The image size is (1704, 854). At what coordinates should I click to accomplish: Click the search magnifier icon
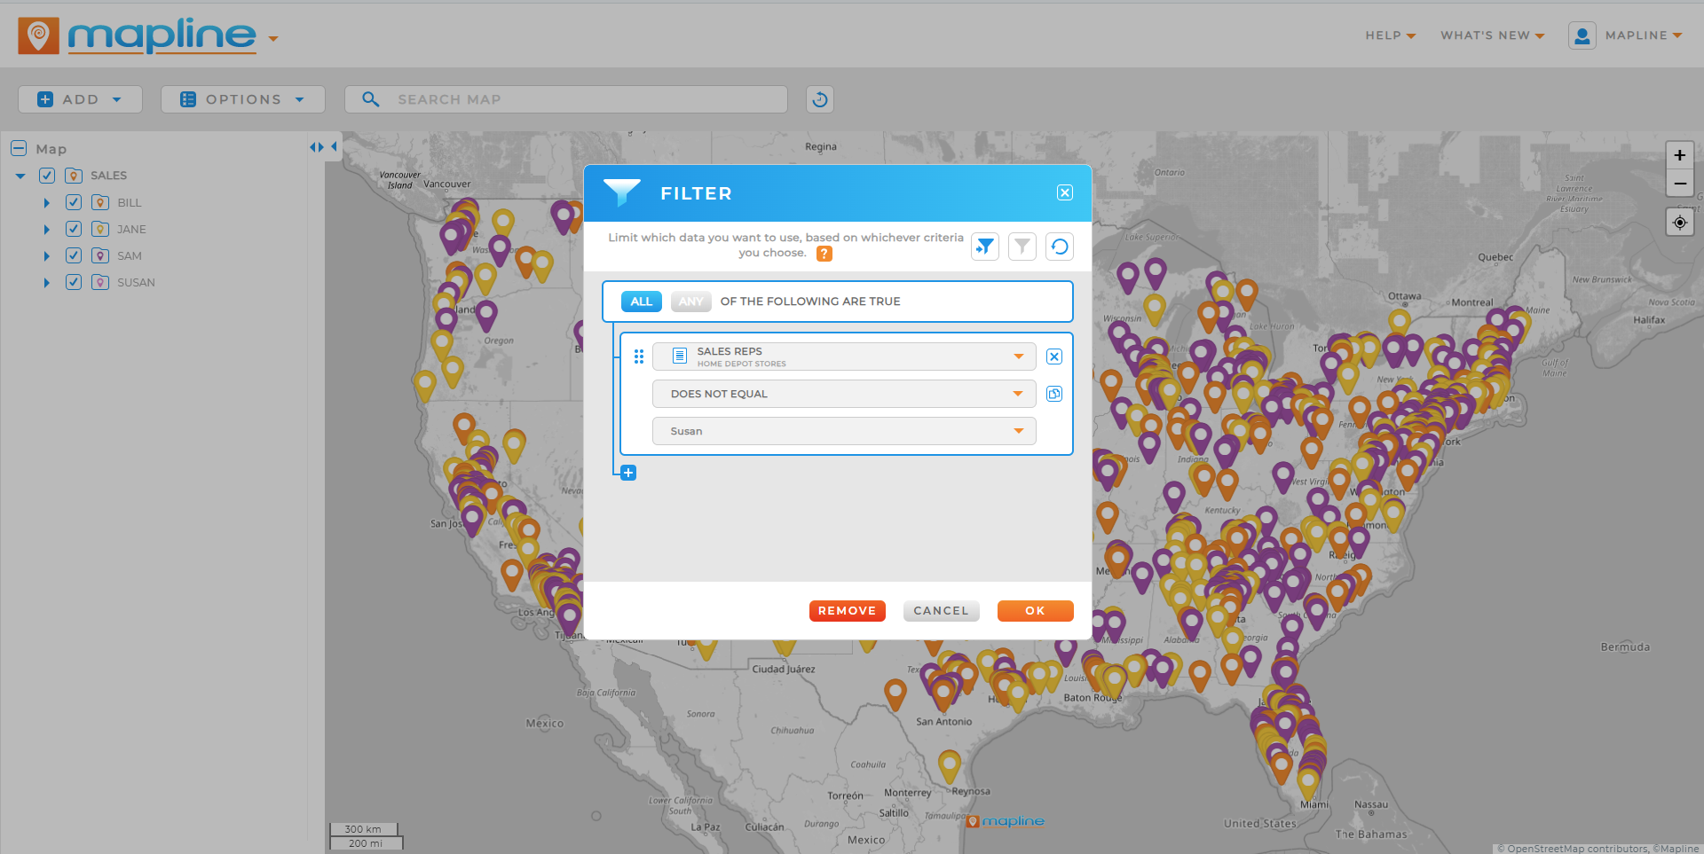(371, 99)
